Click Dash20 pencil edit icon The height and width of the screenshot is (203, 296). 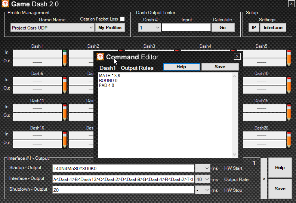[x=289, y=140]
